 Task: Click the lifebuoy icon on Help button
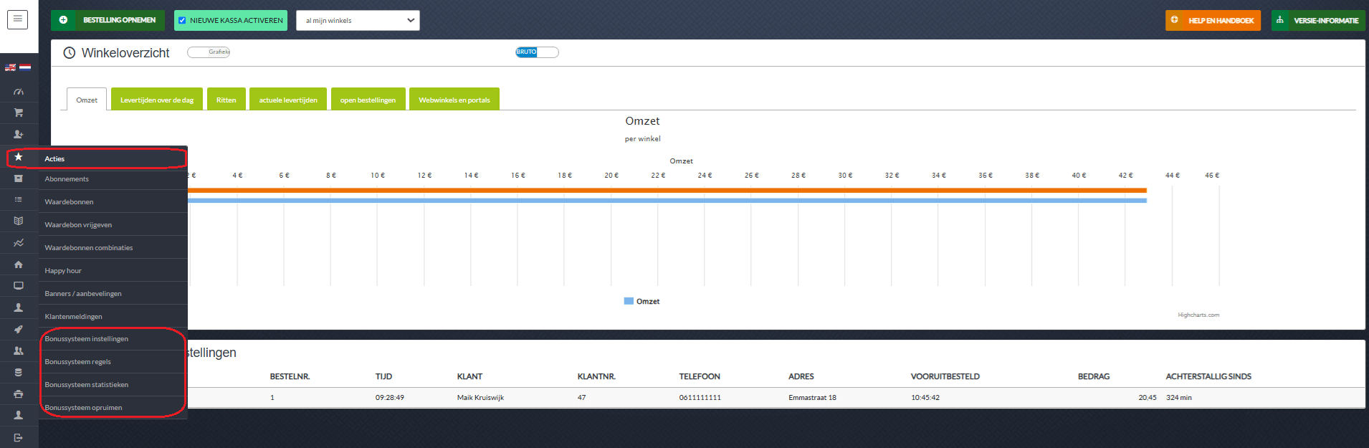pos(1174,20)
